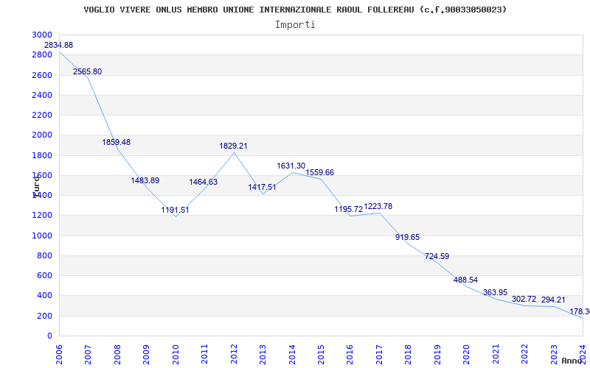Click the 1223.78 data label
This screenshot has height=368, width=590.
378,207
